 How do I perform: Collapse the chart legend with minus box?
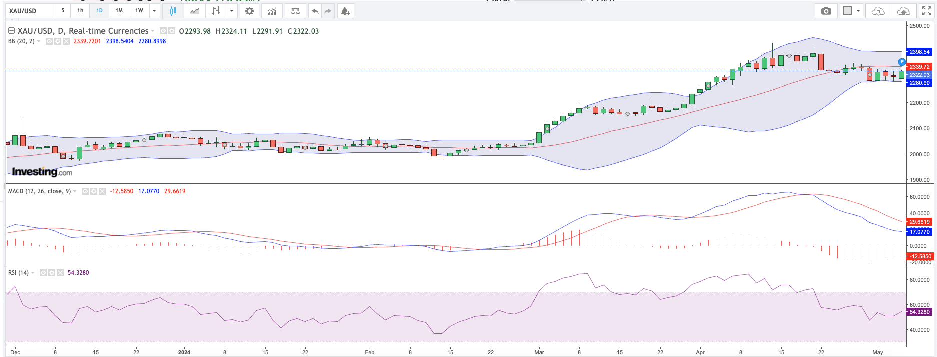pos(11,31)
